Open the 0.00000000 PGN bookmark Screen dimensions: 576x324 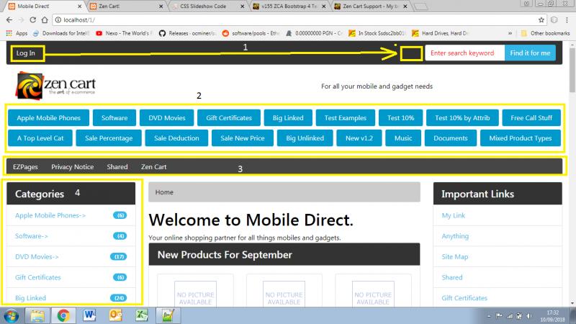pyautogui.click(x=315, y=33)
